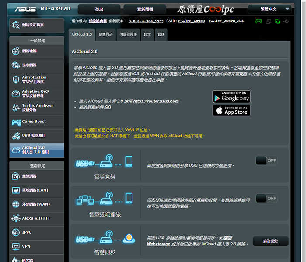The image size is (306, 262).
Task: Open the https://router.asus.com link
Action: click(x=156, y=101)
